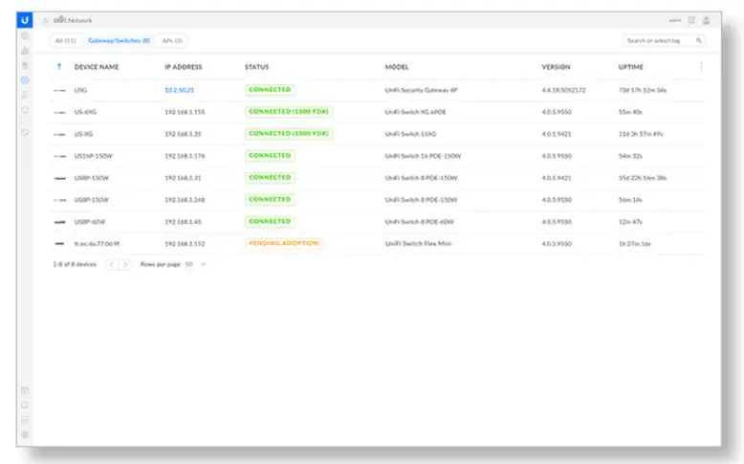Open the Clients sidebar icon
The image size is (744, 464).
(25, 95)
